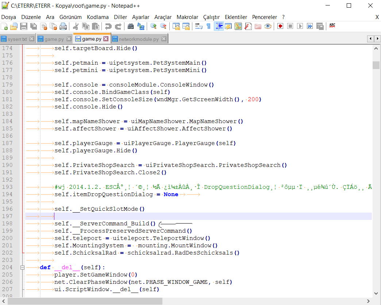Viewport: 381px width, 305px height.
Task: Toggle synchronize vertical scrolling icon
Action: 176,26
